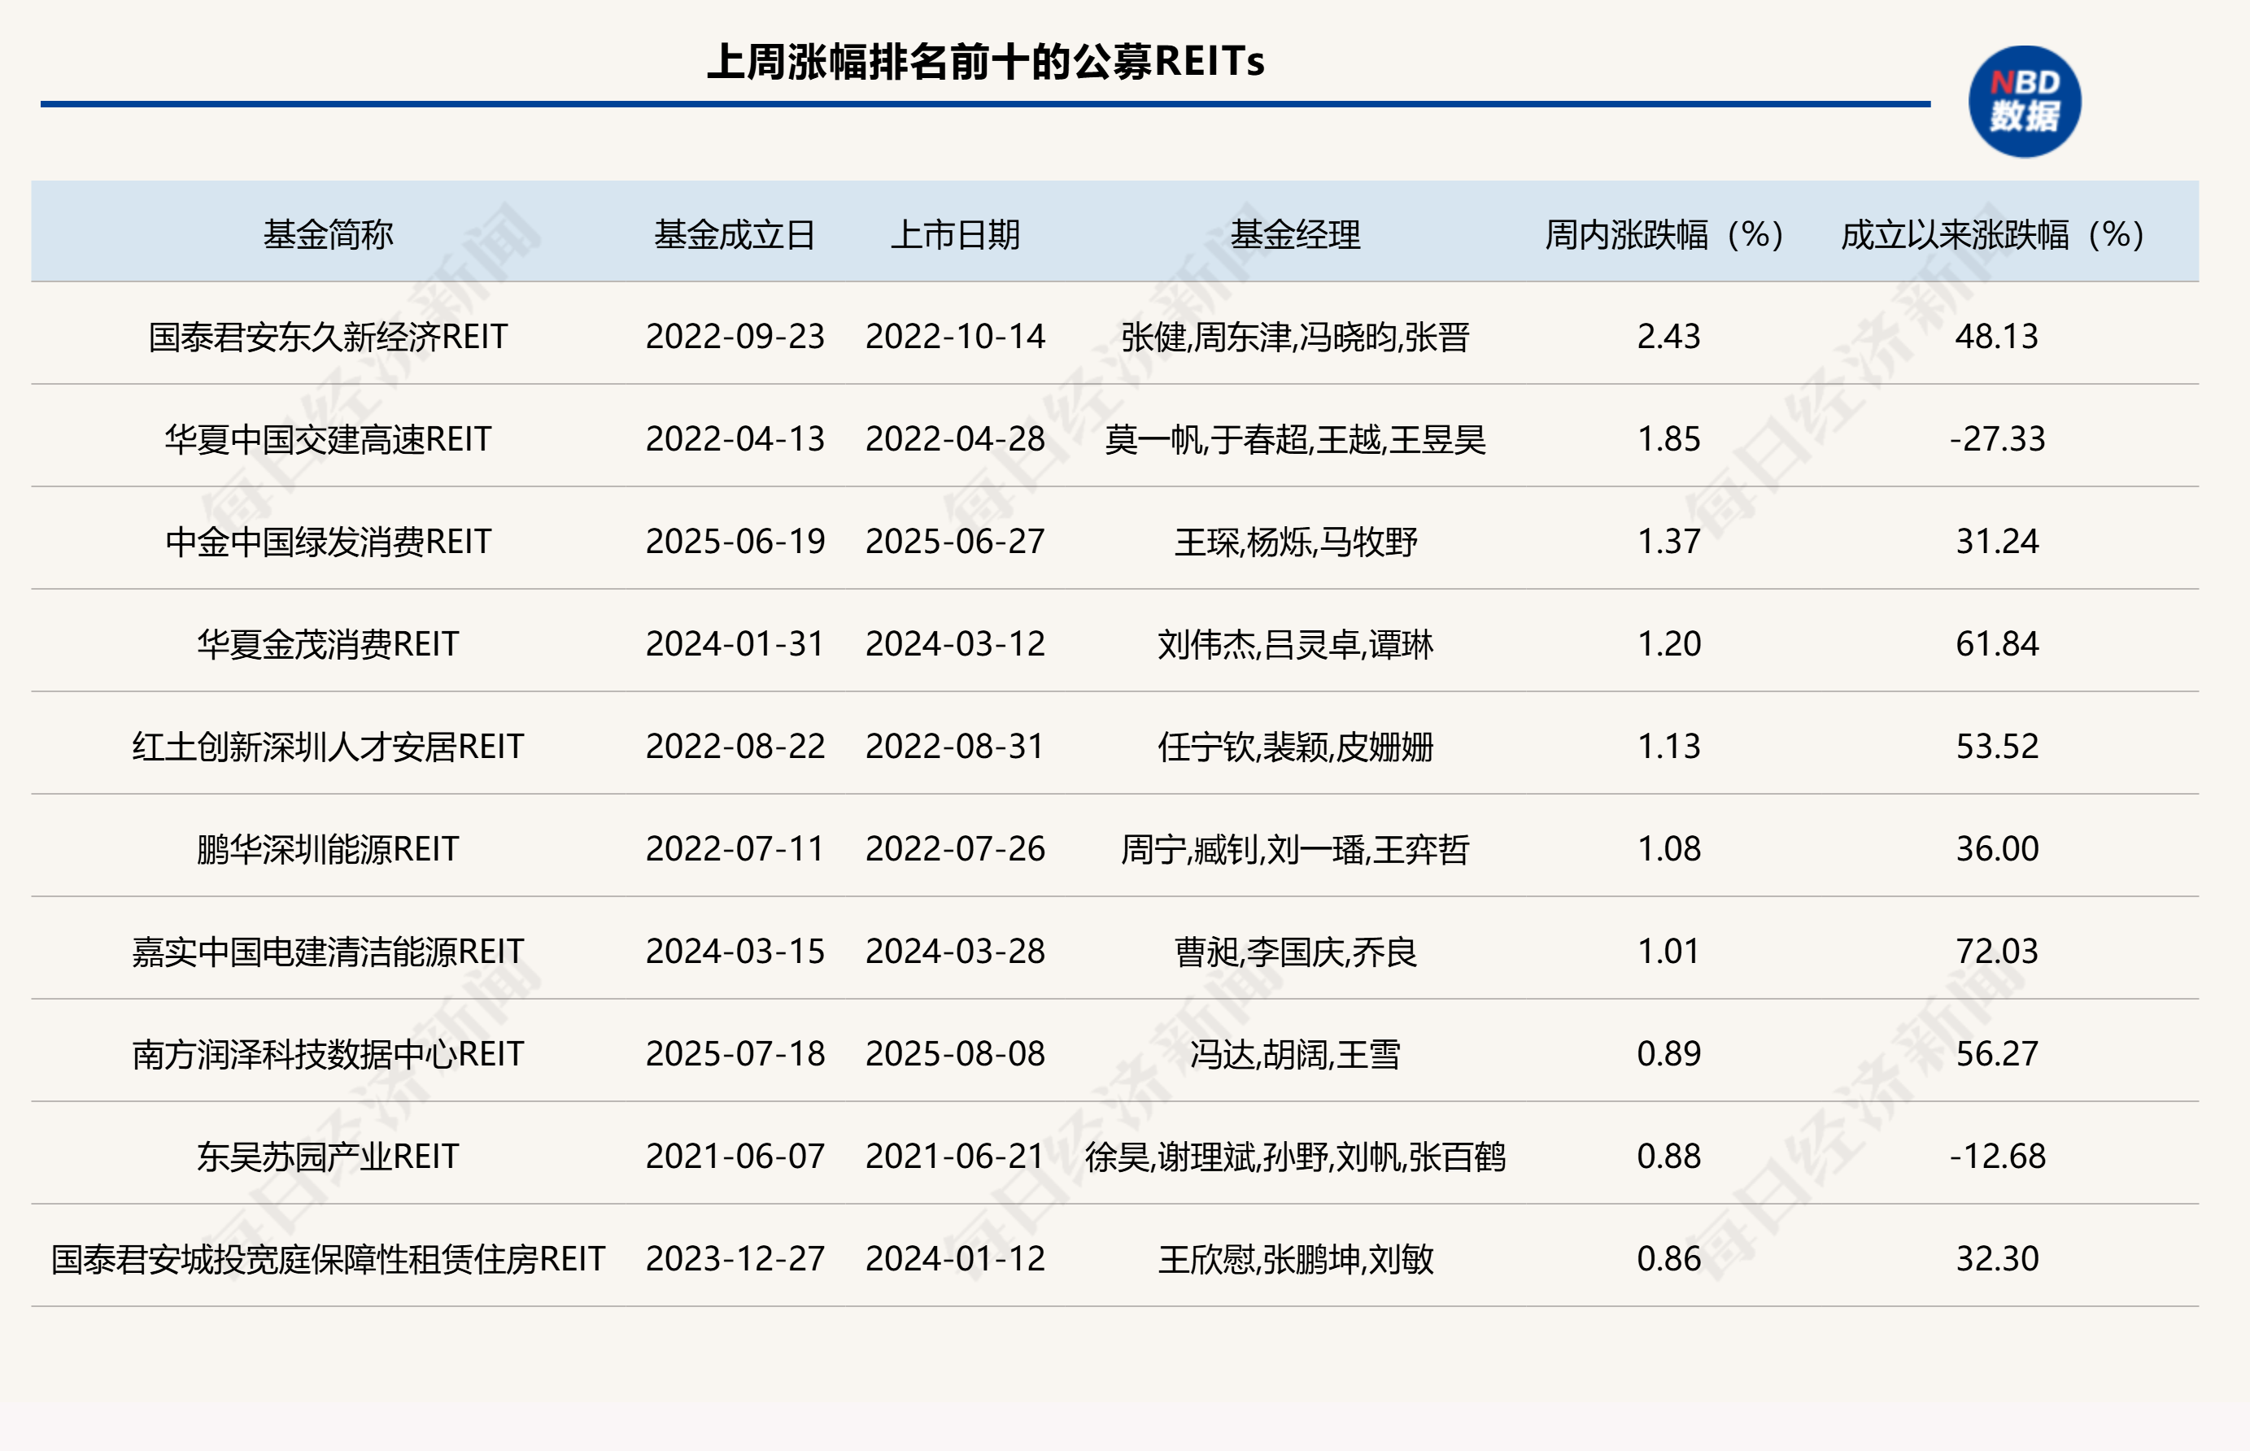The image size is (2250, 1451).
Task: Click managers 周宁,臧钊,刘一璠,王弈哲
Action: [x=1296, y=850]
